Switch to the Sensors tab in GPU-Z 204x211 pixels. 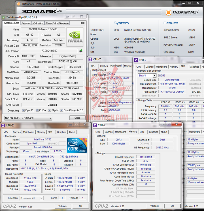tap(26, 23)
